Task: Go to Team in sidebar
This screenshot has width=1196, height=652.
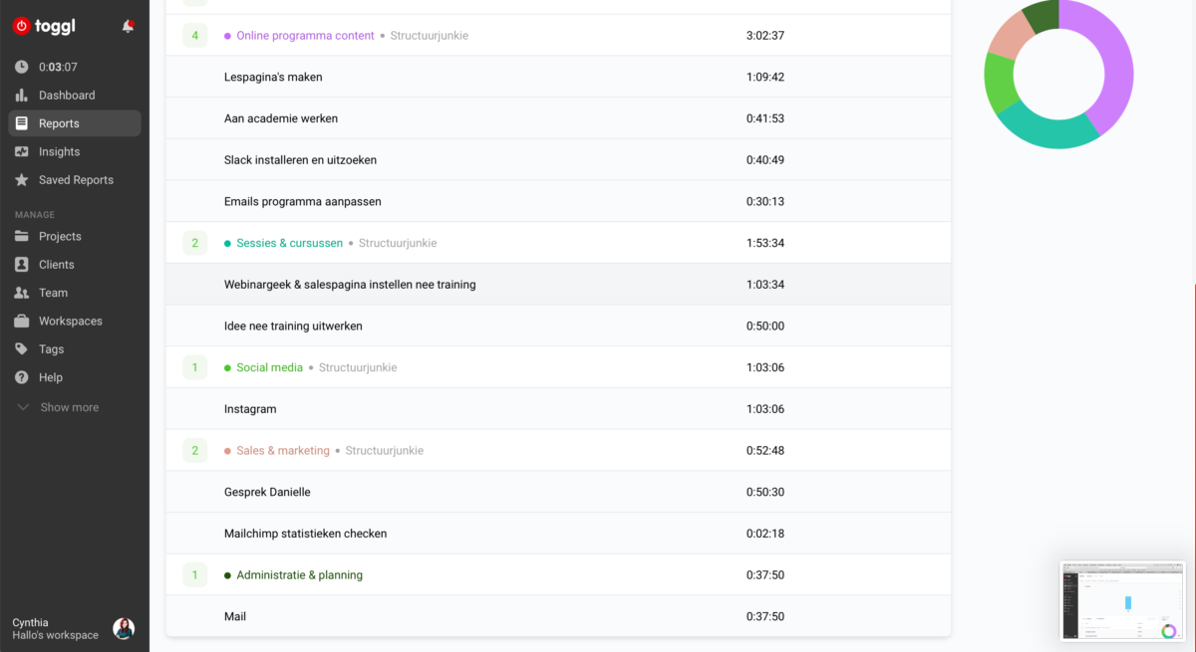Action: 53,293
